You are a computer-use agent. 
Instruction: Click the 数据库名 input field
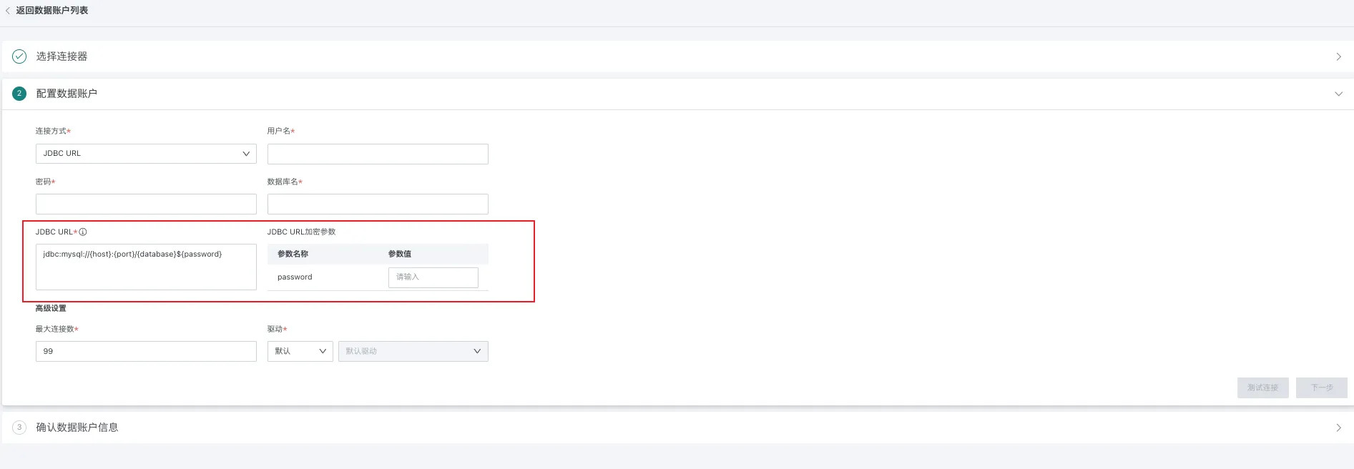point(378,204)
